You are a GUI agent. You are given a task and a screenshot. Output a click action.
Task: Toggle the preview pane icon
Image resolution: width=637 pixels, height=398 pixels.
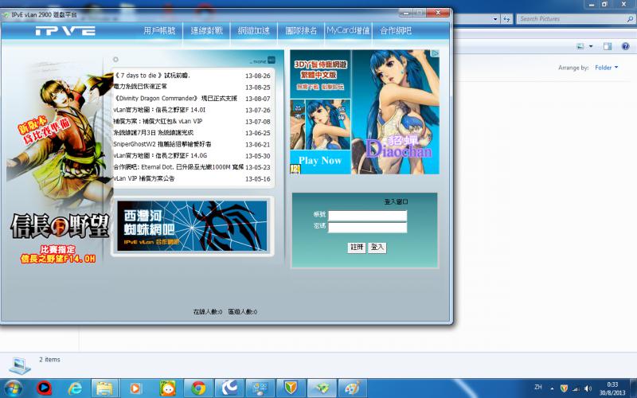(x=608, y=46)
